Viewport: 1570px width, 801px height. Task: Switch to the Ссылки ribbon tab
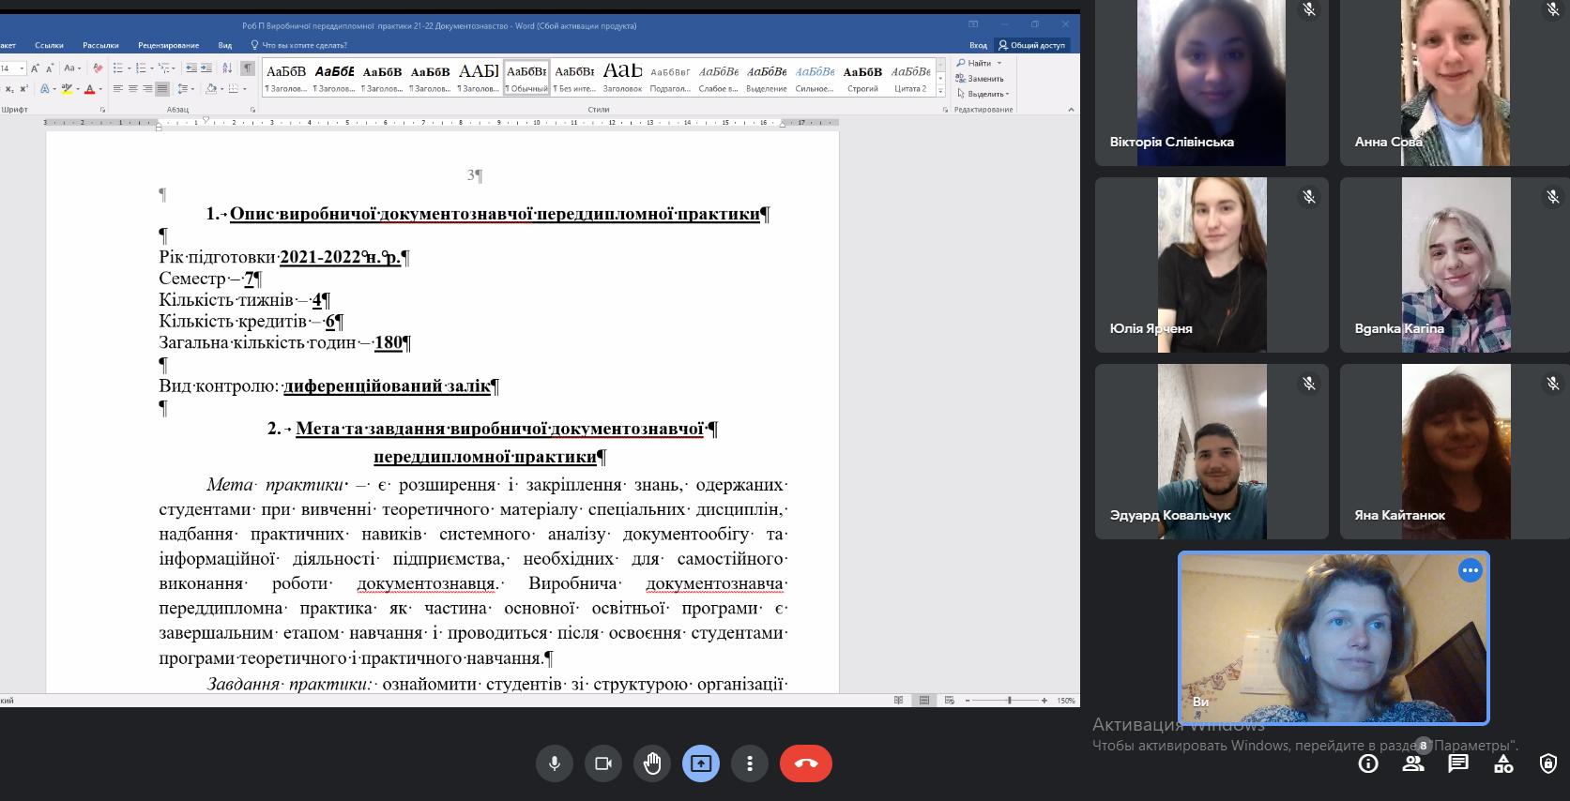click(49, 45)
